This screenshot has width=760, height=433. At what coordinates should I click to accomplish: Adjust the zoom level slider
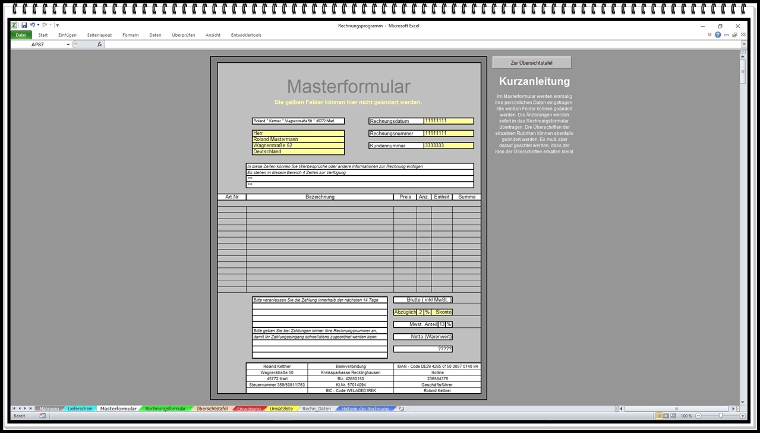(x=721, y=416)
